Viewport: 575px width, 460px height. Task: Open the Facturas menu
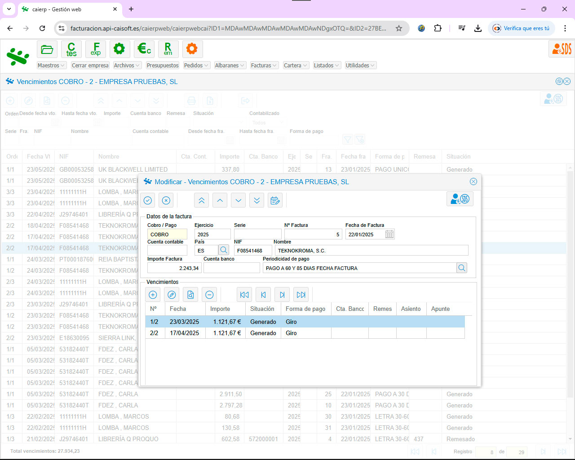[265, 66]
